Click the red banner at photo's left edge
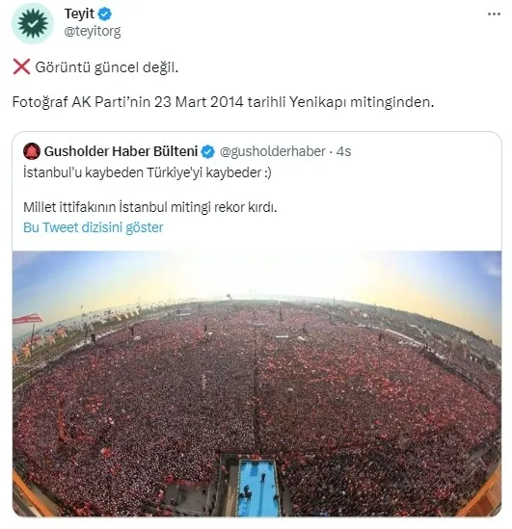The image size is (512, 529). [x=28, y=319]
